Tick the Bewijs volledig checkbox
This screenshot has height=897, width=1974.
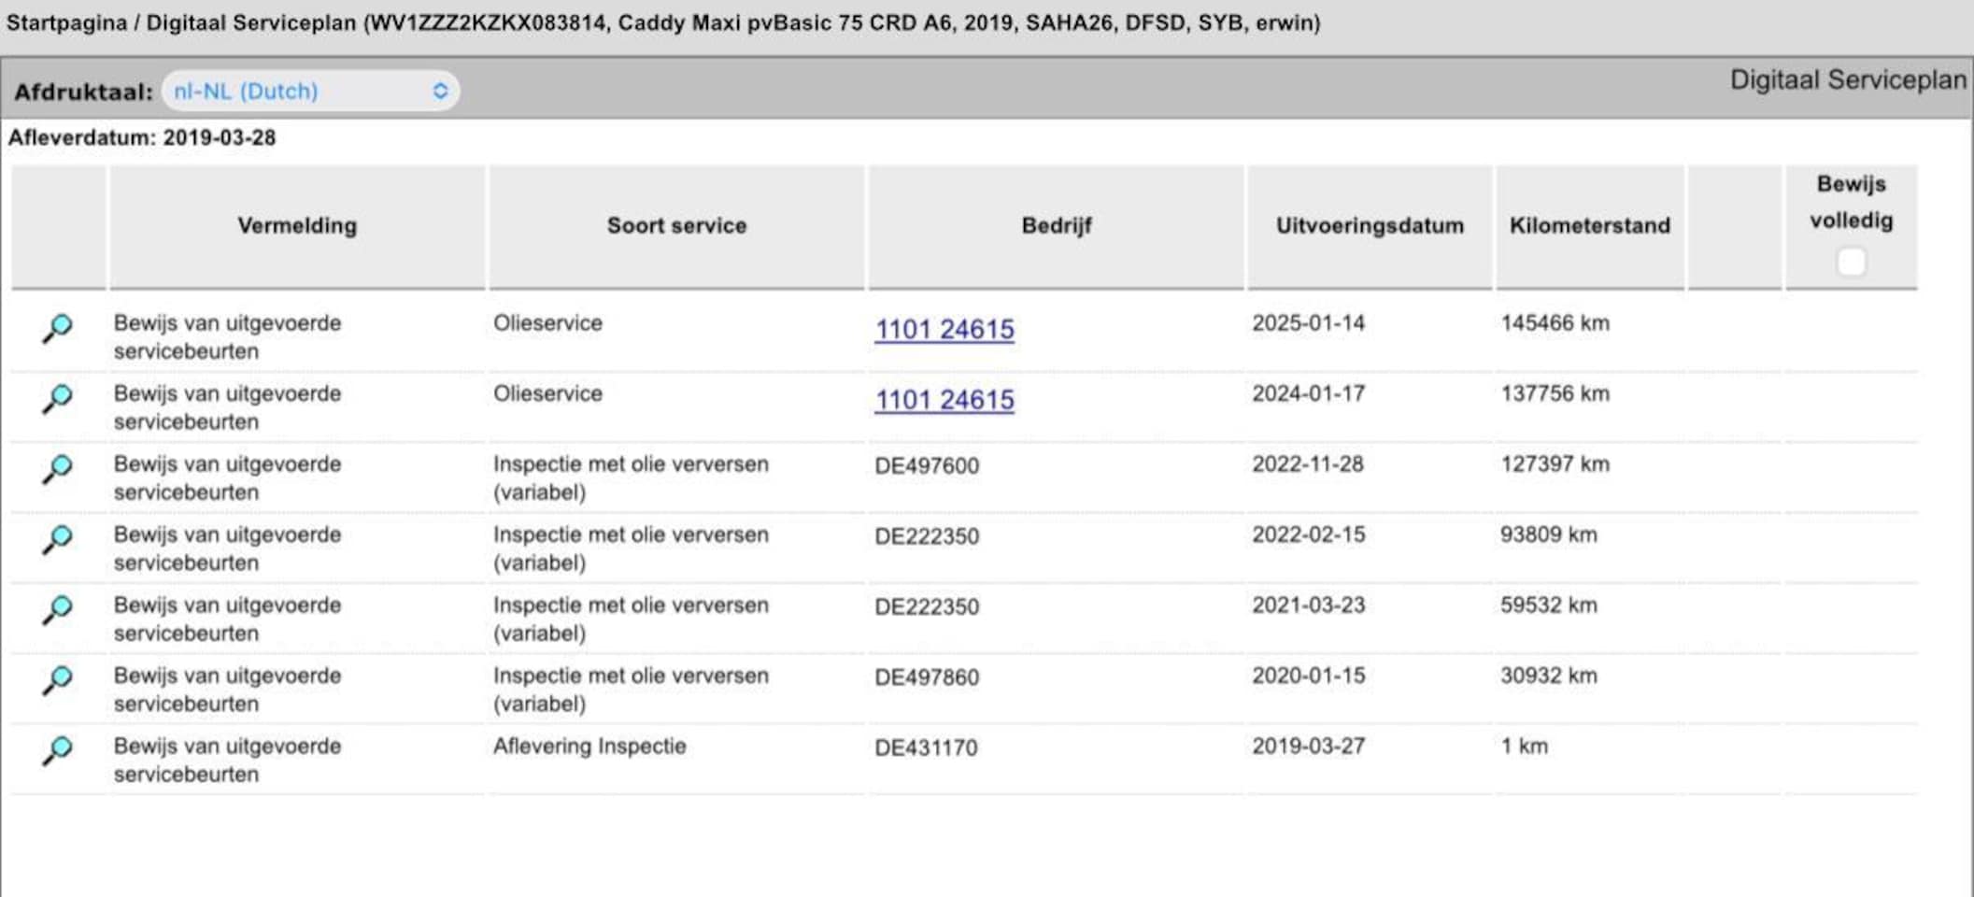1851,262
